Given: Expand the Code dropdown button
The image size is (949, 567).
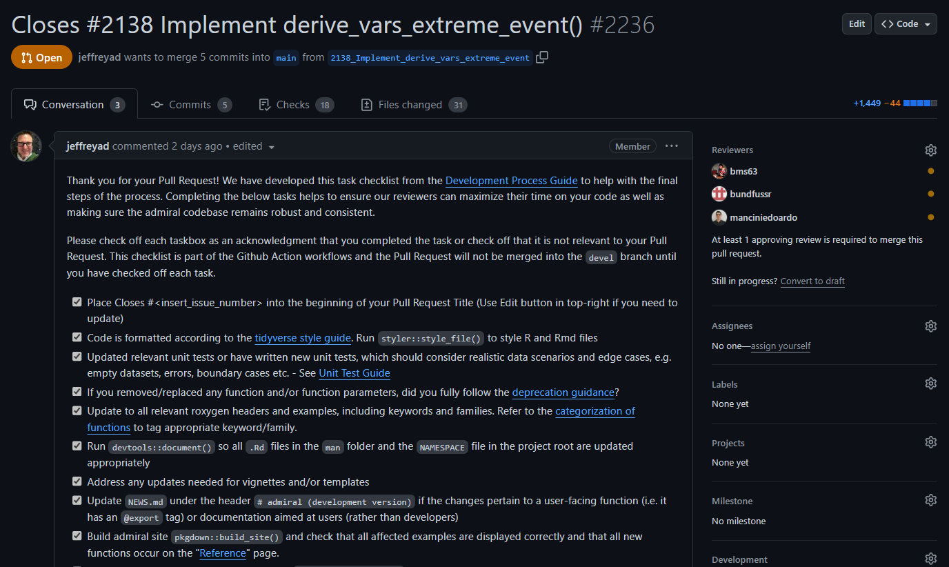Looking at the screenshot, I should click(906, 24).
